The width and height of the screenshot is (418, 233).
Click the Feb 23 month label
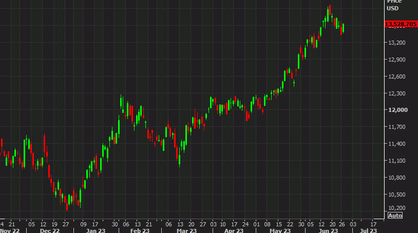(140, 230)
